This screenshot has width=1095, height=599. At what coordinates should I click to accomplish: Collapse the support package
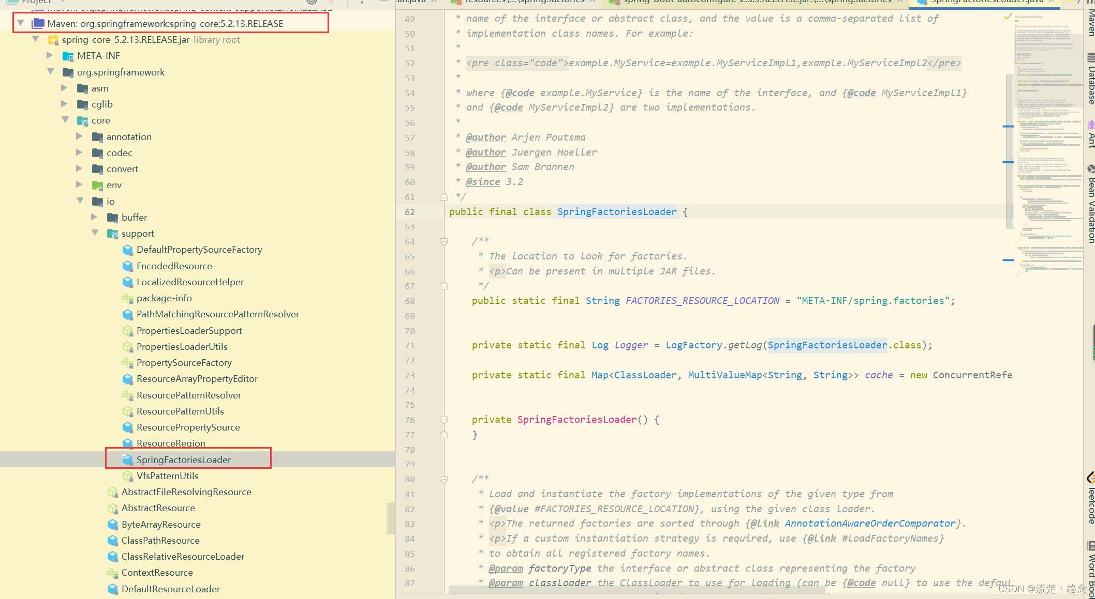95,233
